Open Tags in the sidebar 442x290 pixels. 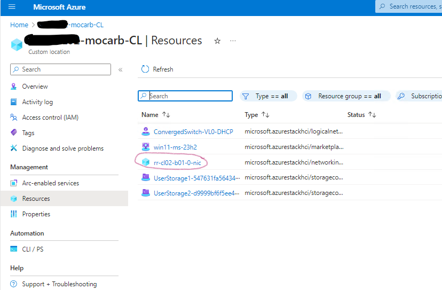pos(28,133)
